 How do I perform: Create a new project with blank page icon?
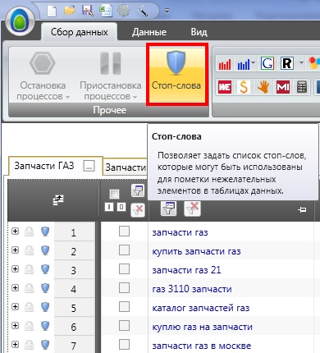tap(52, 11)
